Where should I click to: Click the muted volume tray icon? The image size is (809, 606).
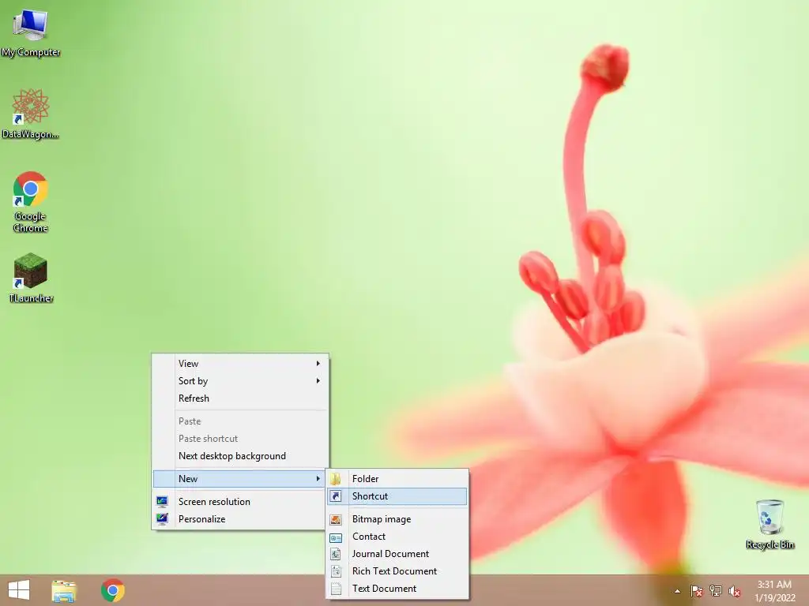point(735,591)
